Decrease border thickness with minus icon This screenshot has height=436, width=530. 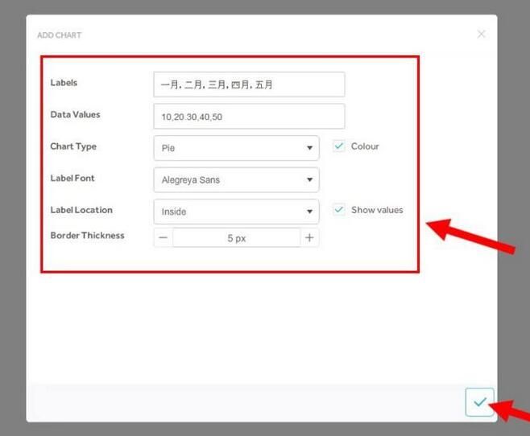pos(163,238)
